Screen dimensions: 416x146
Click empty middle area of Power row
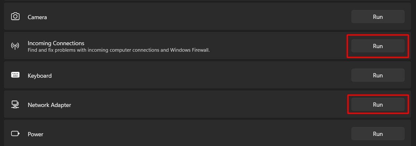(196, 134)
